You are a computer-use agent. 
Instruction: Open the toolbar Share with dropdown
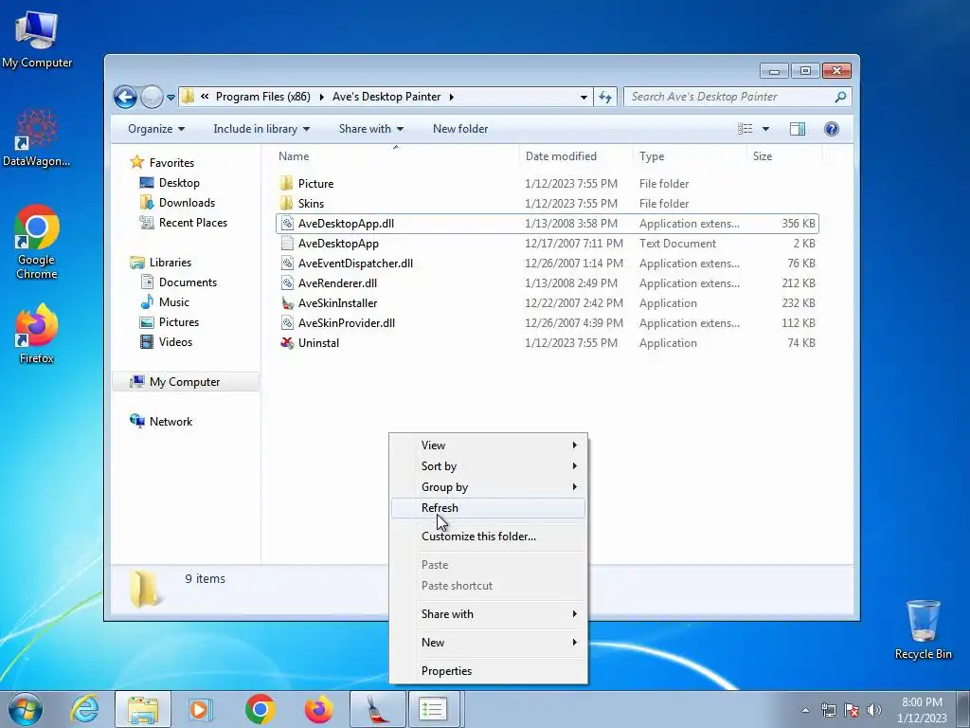(x=370, y=129)
